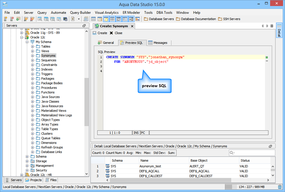Image resolution: width=285 pixels, height=192 pixels.
Task: Click the Base Object column header
Action: tap(214, 160)
